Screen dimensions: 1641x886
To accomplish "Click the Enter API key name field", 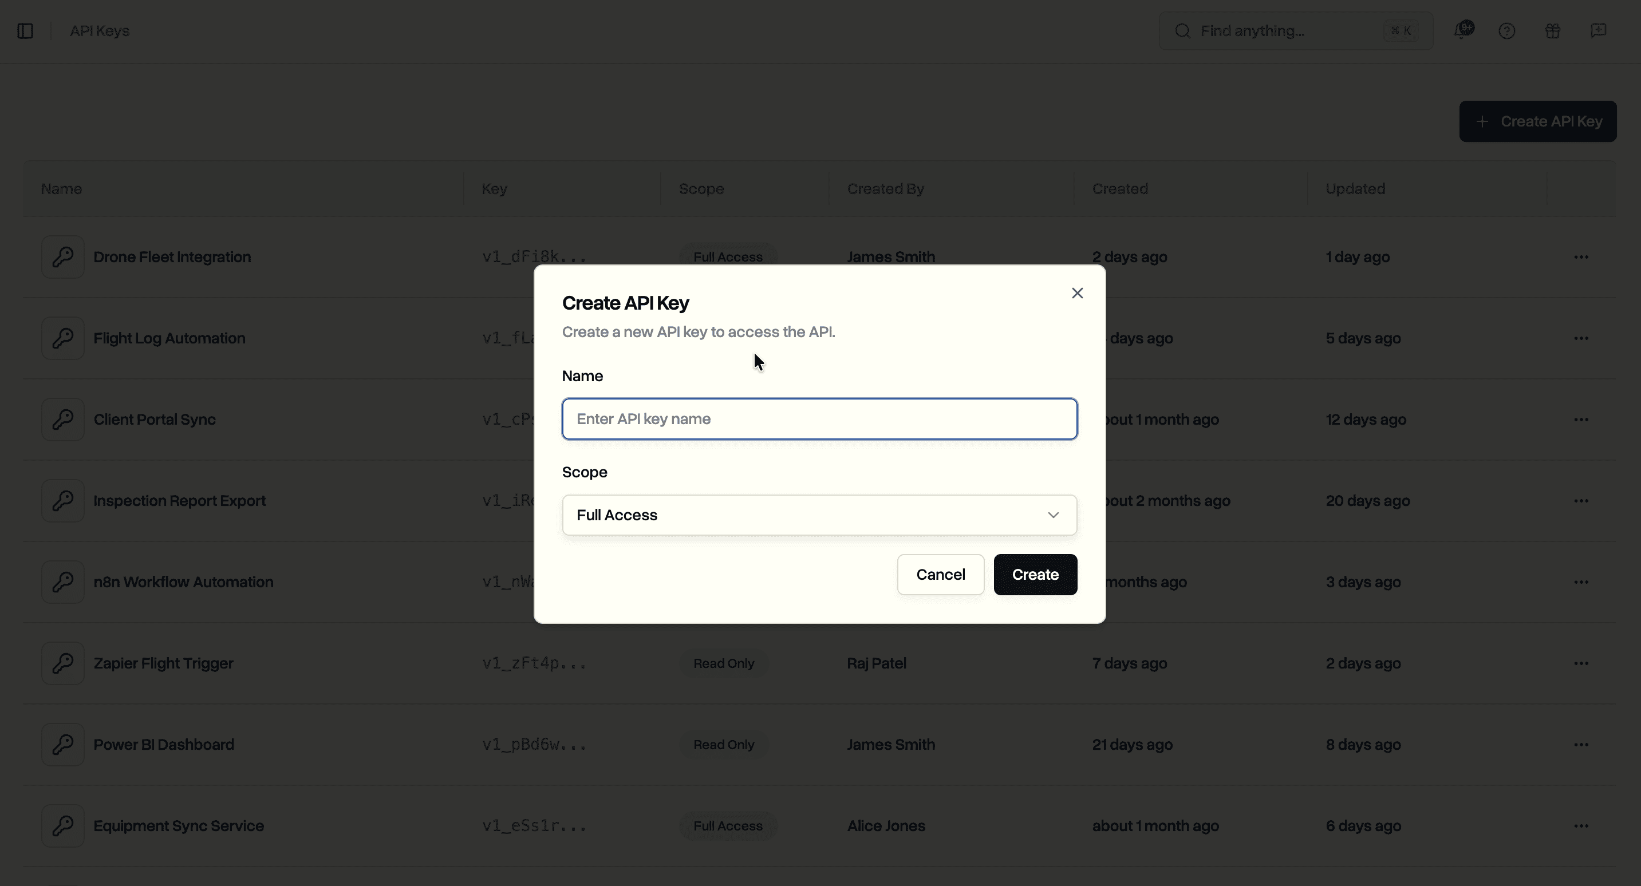I will click(819, 418).
